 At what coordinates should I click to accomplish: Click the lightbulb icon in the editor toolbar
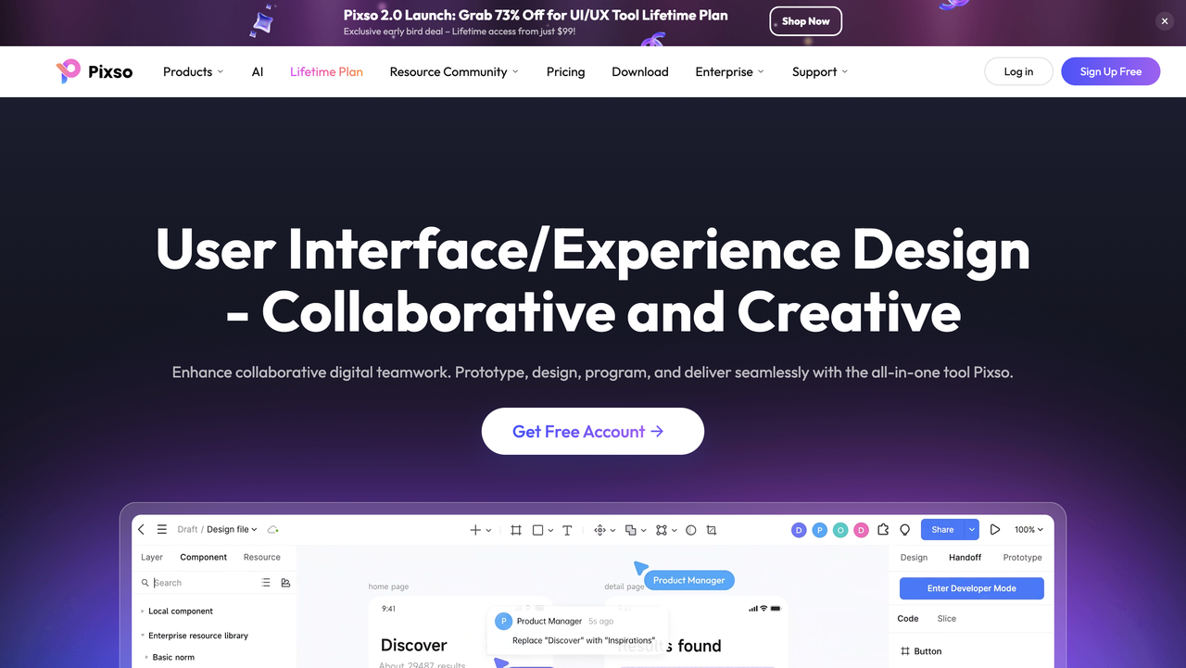pos(905,530)
